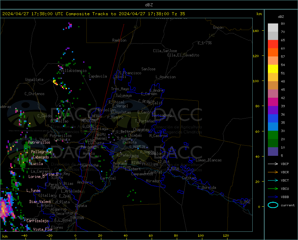
Task: Click the RIVAD map label
Action: (136, 163)
